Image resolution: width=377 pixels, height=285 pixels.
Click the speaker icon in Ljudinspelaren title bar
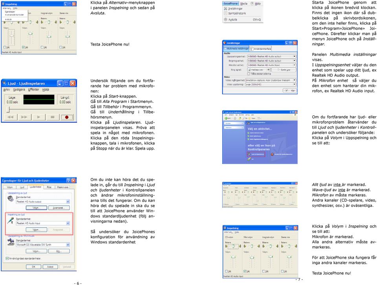(4, 83)
